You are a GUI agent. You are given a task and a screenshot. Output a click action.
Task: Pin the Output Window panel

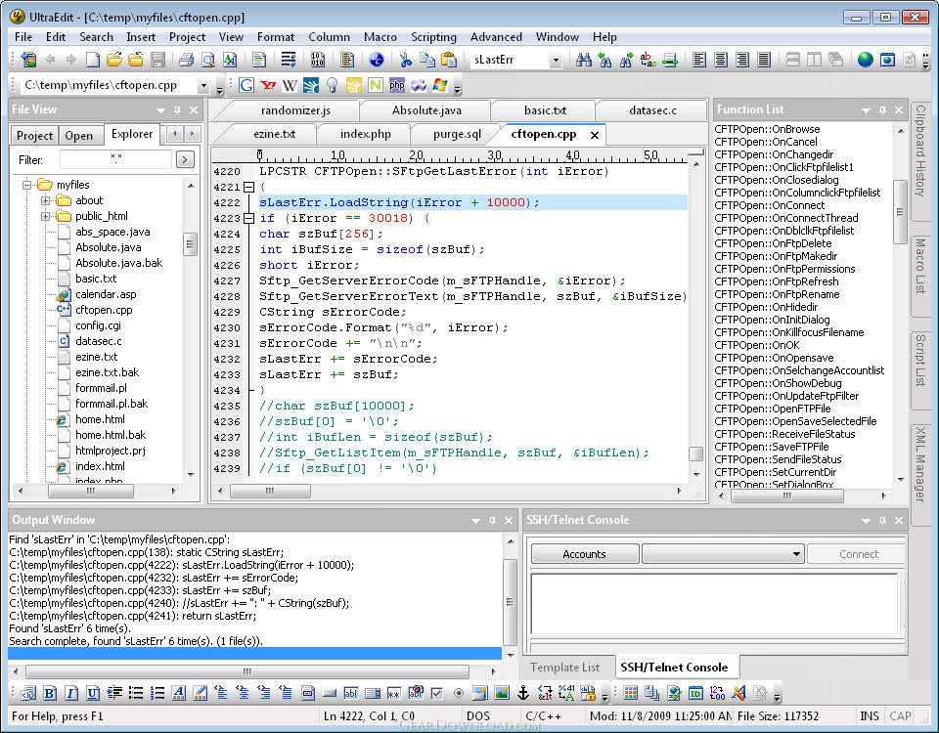492,520
